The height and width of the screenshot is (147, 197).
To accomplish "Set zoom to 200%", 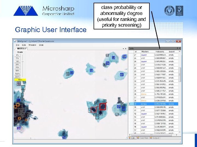I will click(18, 77).
